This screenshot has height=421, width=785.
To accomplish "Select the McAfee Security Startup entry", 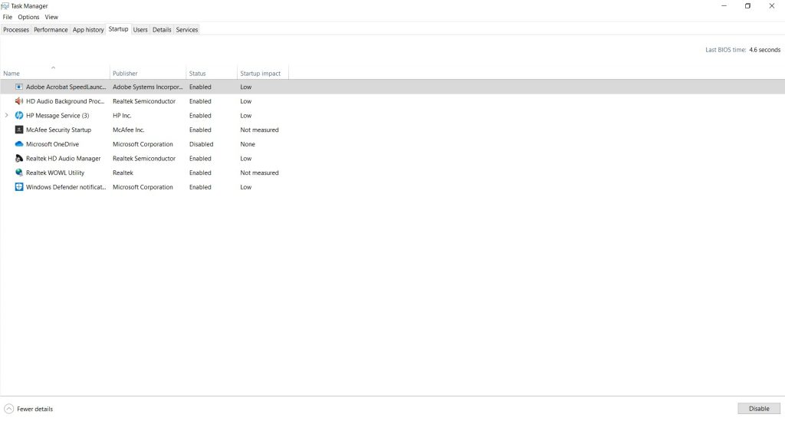I will [58, 130].
